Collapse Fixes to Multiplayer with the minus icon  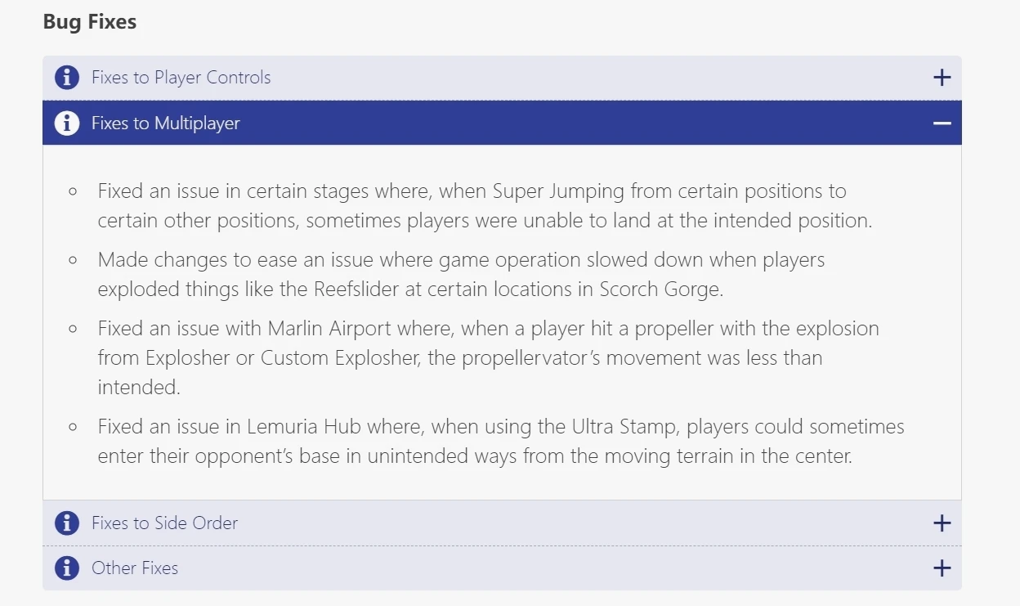click(942, 123)
